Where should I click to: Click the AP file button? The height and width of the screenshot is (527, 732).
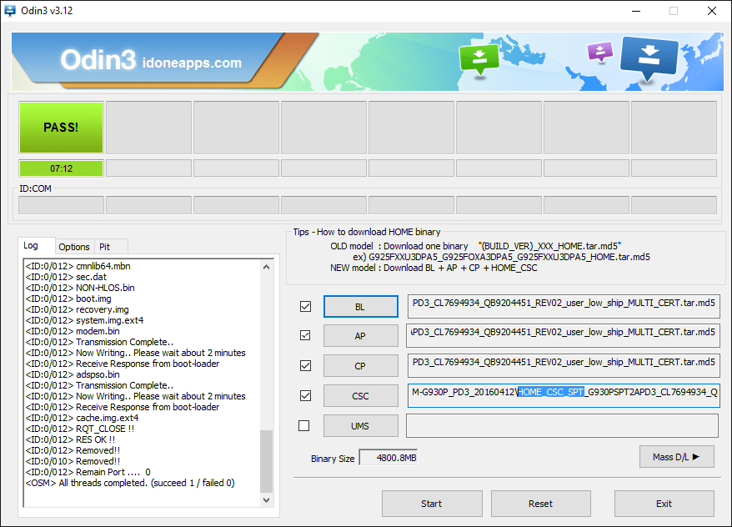point(361,335)
